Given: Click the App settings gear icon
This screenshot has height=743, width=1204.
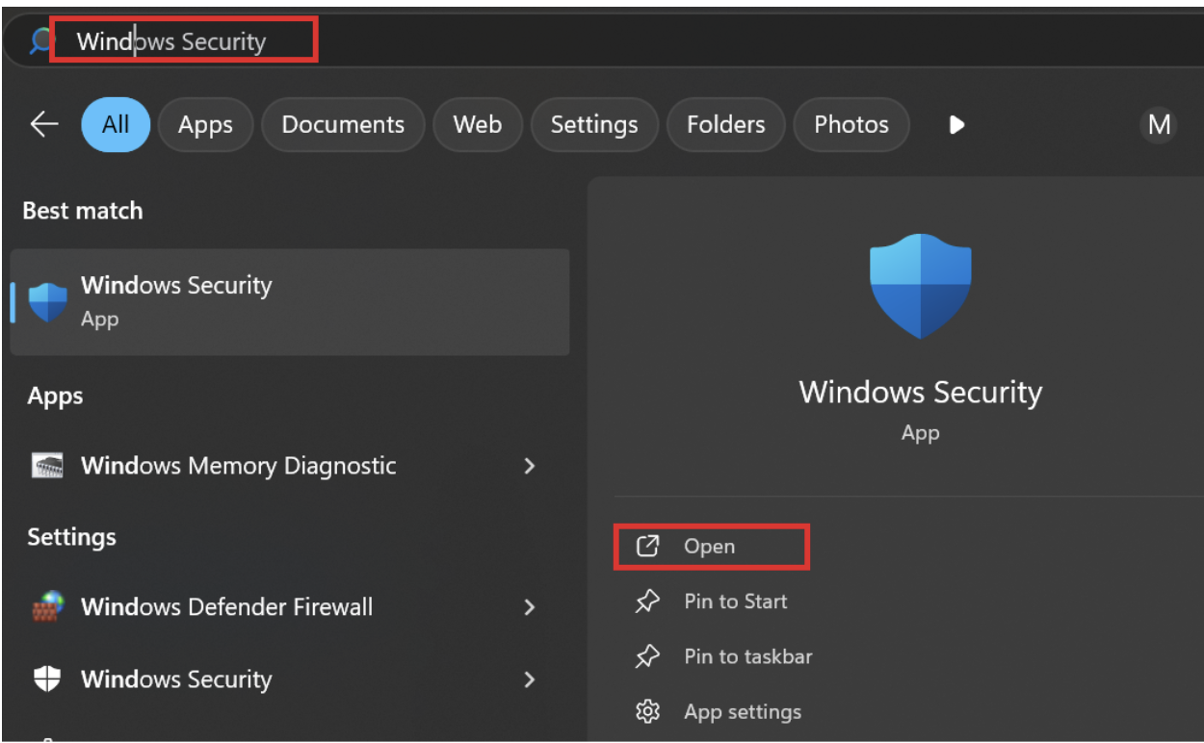Looking at the screenshot, I should click(x=649, y=711).
